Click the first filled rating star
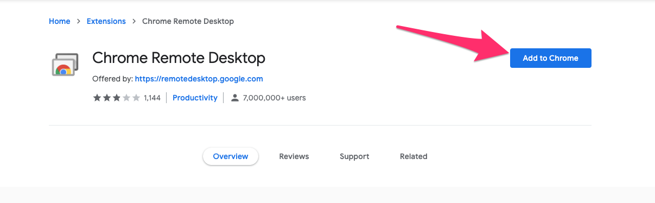 pos(97,98)
